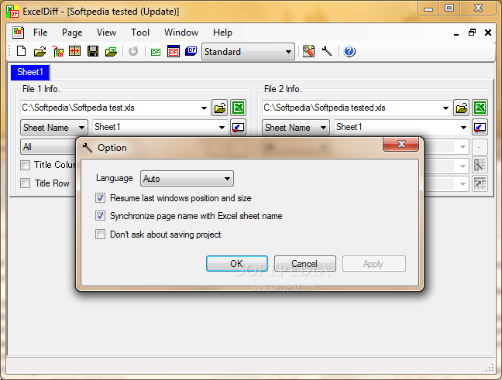Click the color settings pencil toolbar icon
The image size is (502, 380).
tap(308, 51)
